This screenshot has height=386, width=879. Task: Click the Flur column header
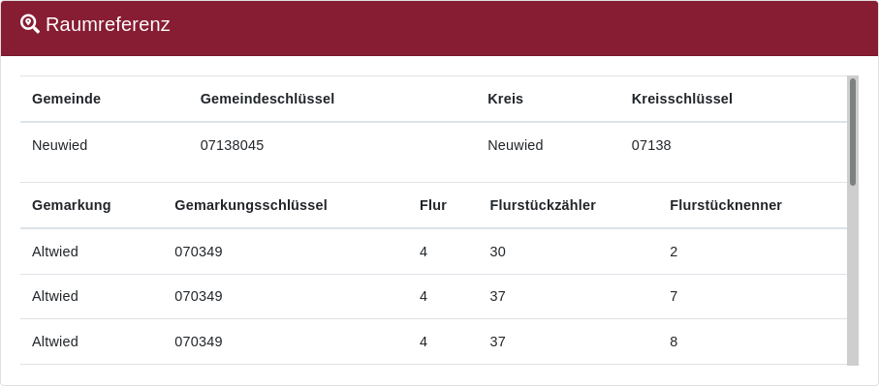point(433,205)
